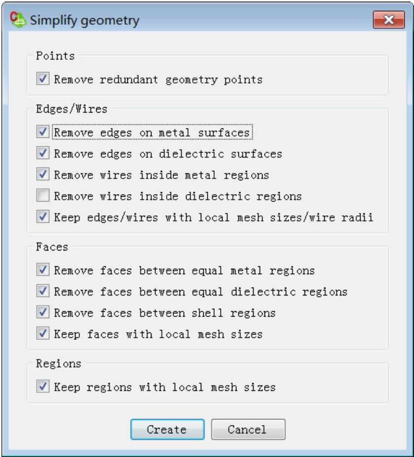This screenshot has width=414, height=457.
Task: Cancel the simplify geometry operation
Action: 248,429
